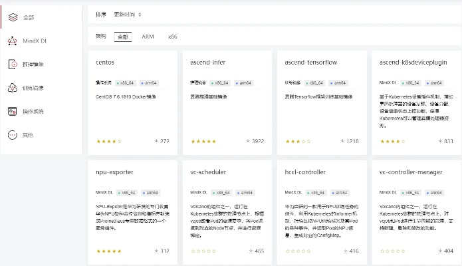This screenshot has height=266, width=462.
Task: Click the star rating on centos card
Action: tap(108, 141)
